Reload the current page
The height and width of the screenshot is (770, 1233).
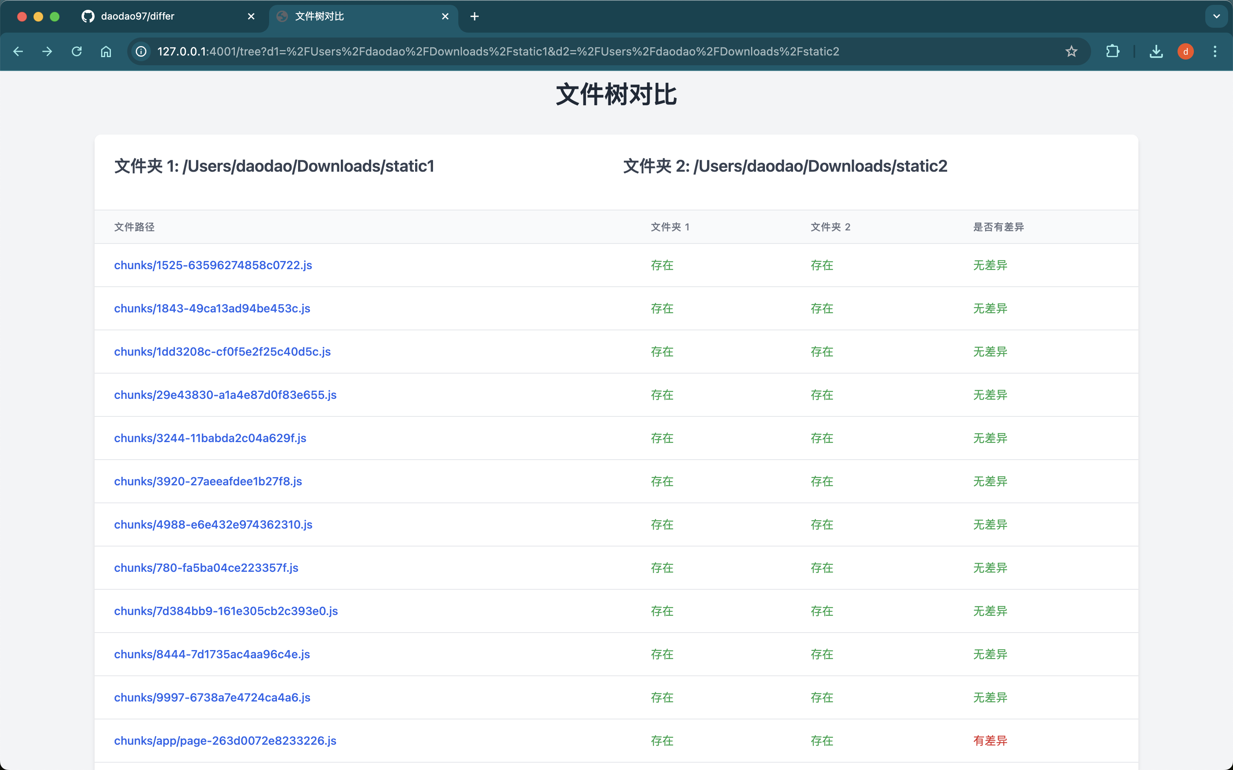(77, 51)
